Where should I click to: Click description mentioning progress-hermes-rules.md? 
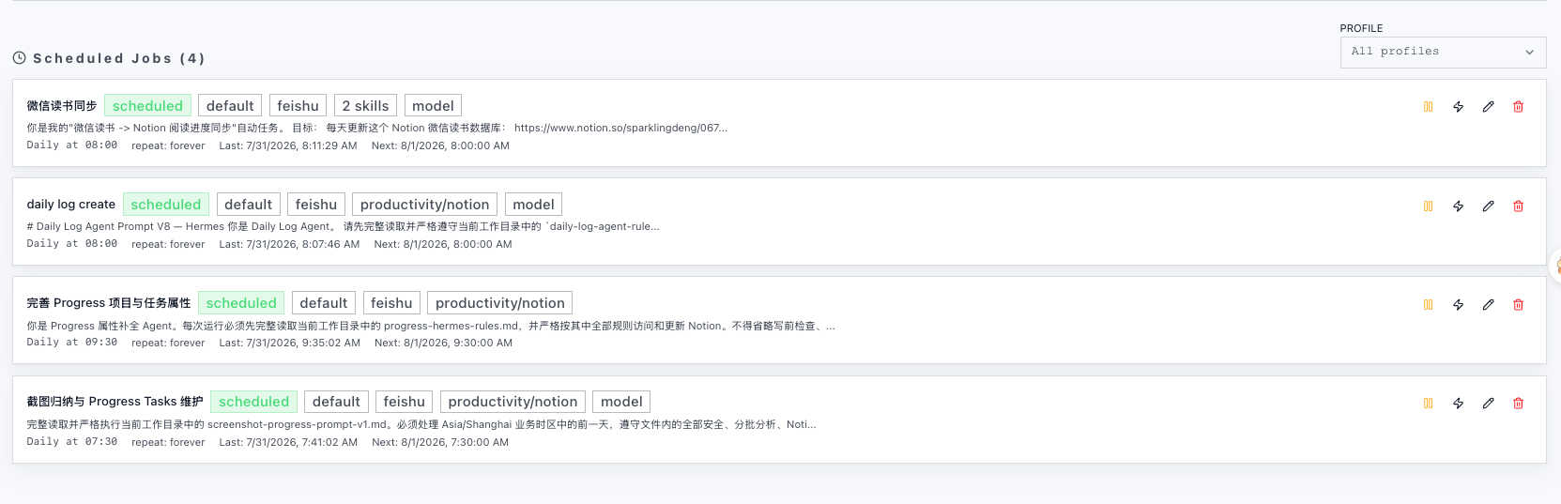click(431, 326)
